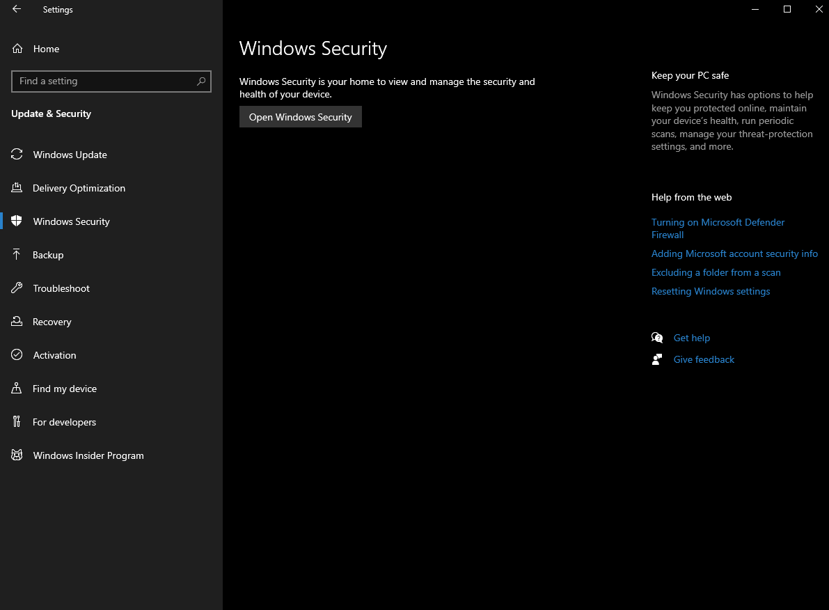829x610 pixels.
Task: Click the Get help chat bubble icon
Action: (x=657, y=338)
